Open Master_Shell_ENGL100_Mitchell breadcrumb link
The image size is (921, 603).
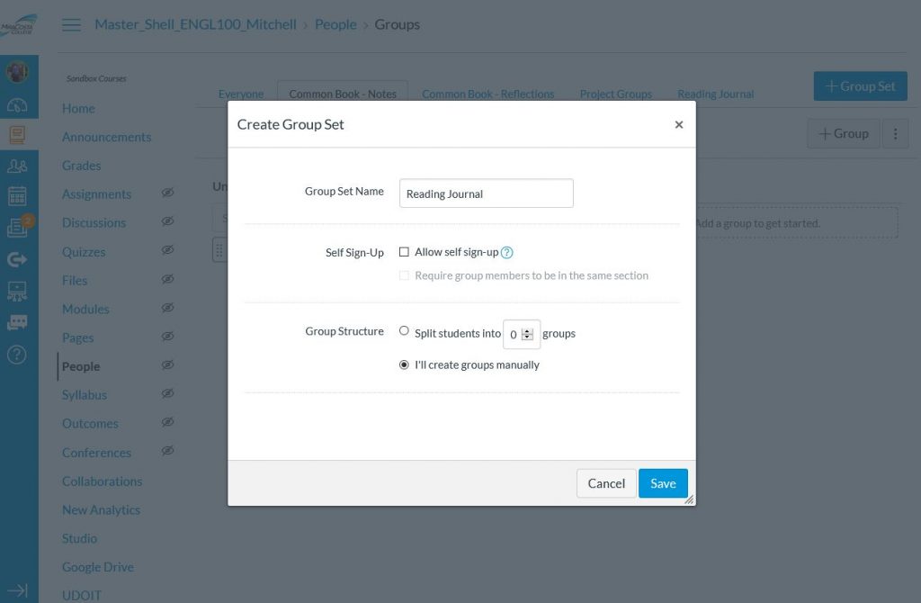pyautogui.click(x=195, y=24)
